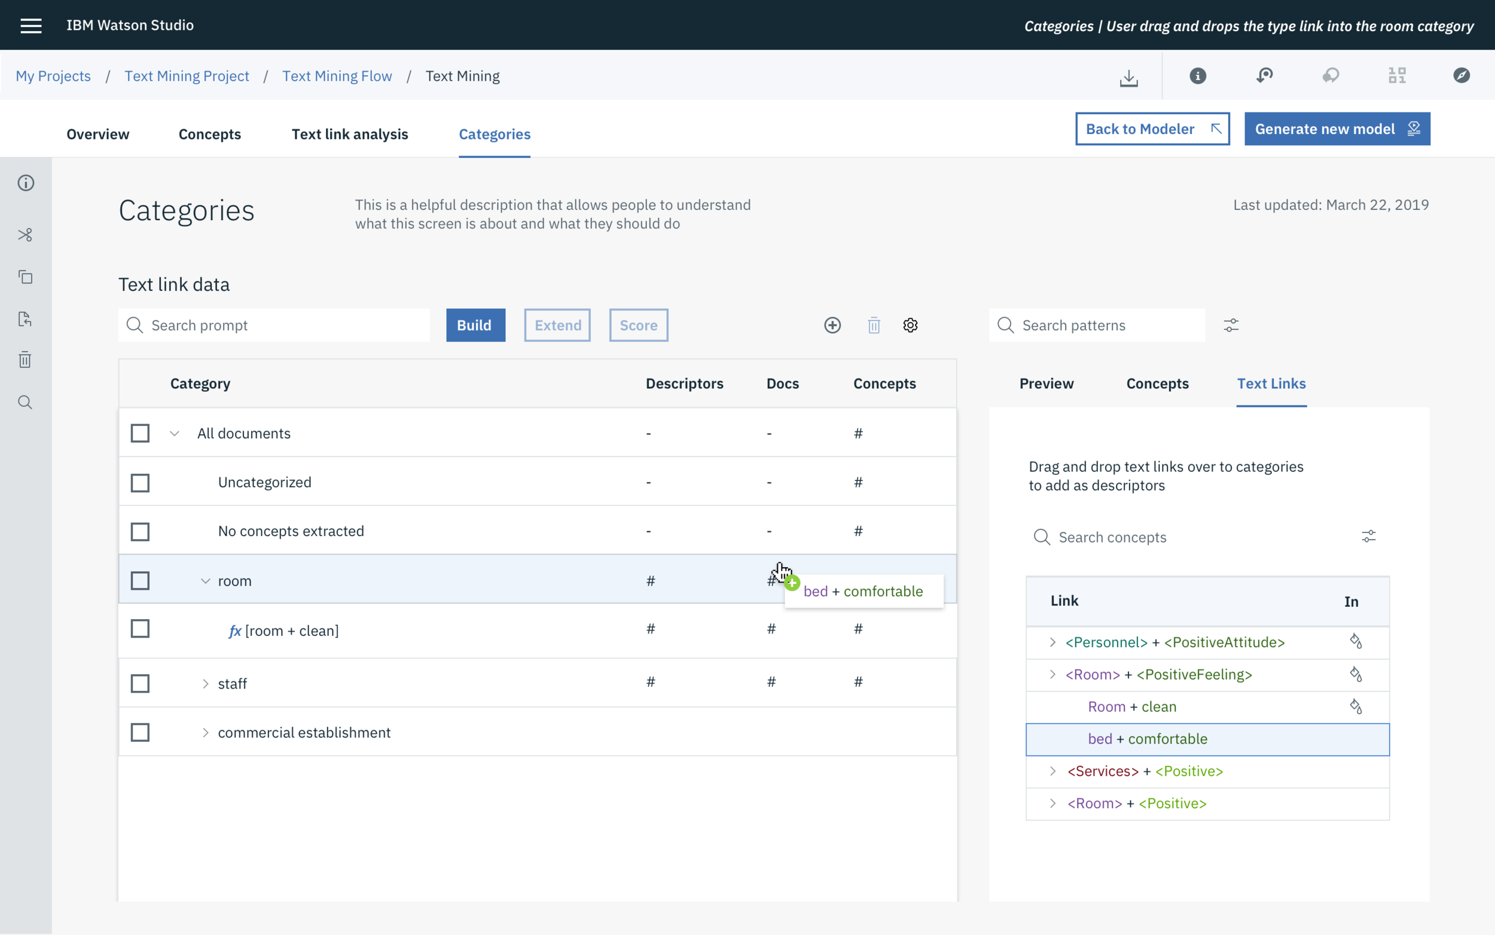Viewport: 1495px width, 935px height.
Task: Tick the [room + clean] checkbox
Action: pyautogui.click(x=141, y=629)
